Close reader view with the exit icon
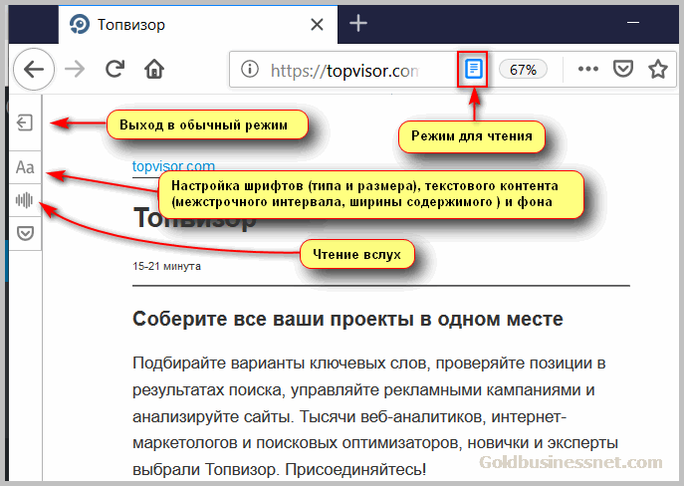Viewport: 684px width, 486px height. point(25,122)
